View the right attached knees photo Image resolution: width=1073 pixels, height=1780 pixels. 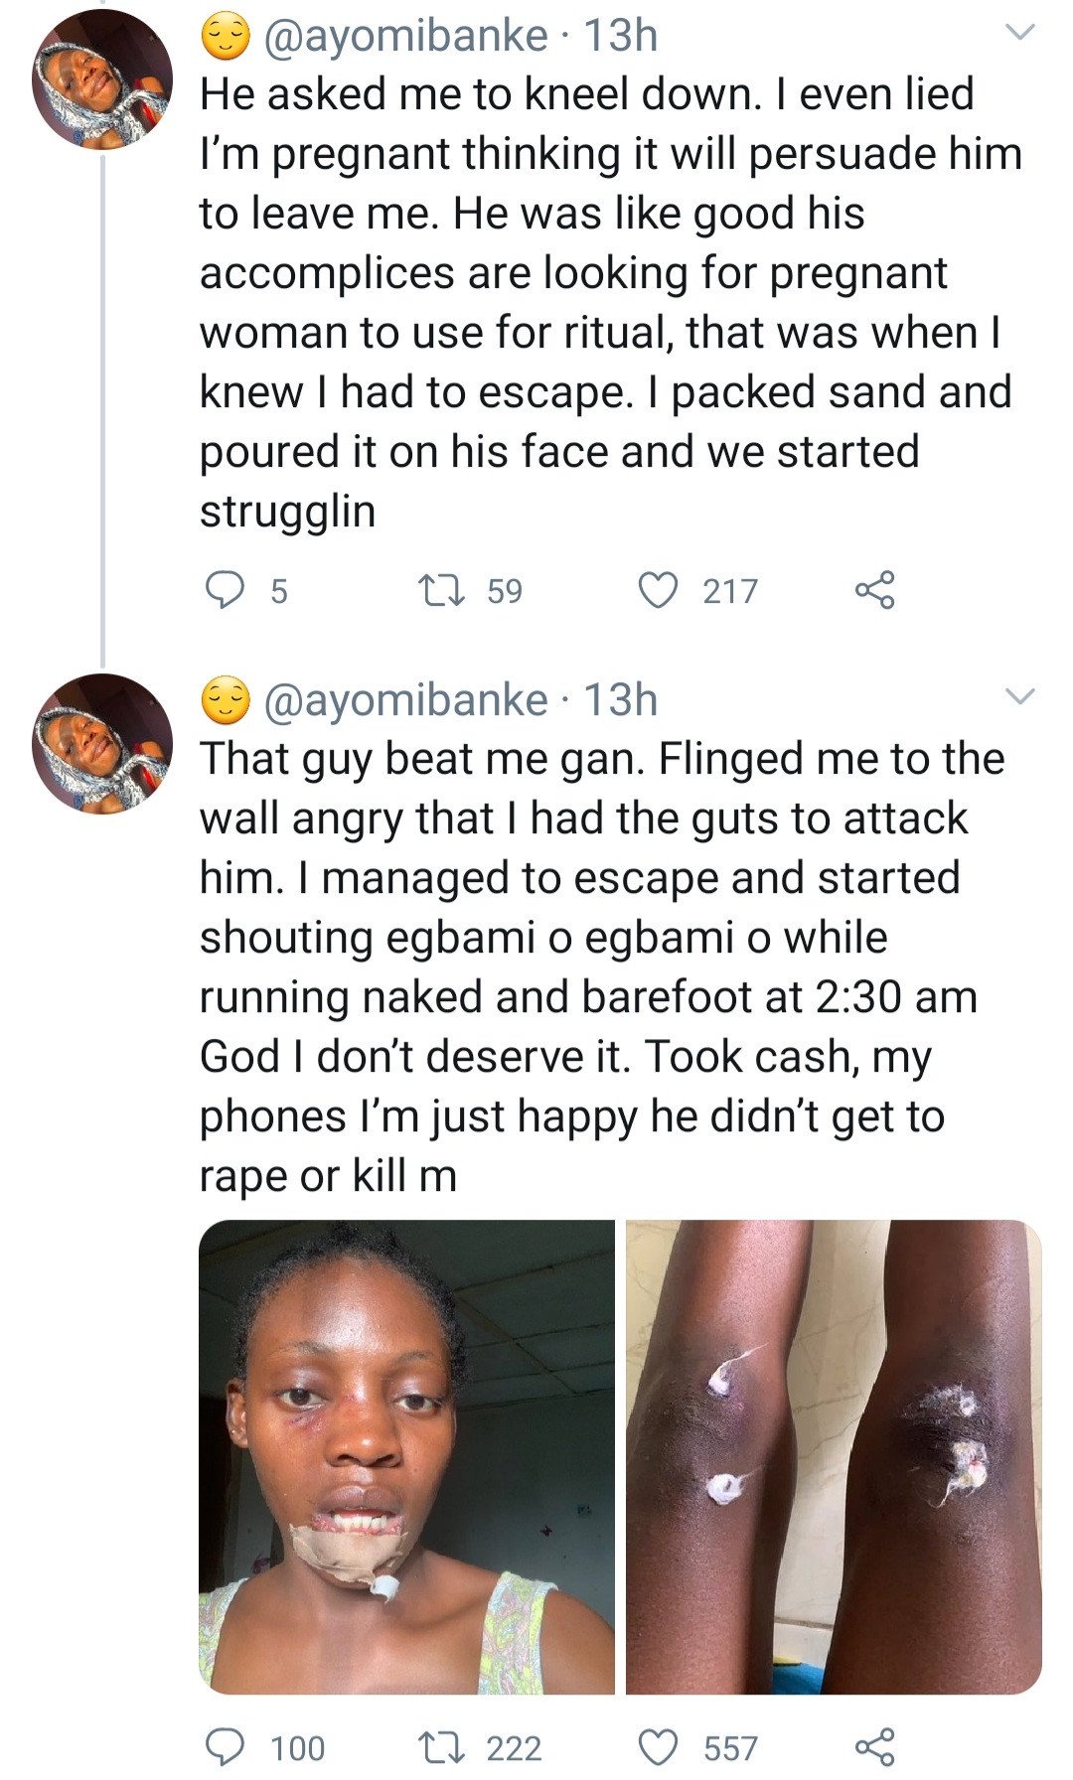click(x=834, y=1456)
